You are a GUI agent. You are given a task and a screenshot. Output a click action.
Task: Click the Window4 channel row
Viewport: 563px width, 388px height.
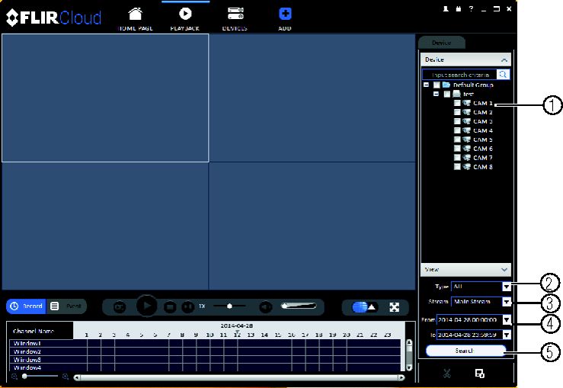coord(205,367)
